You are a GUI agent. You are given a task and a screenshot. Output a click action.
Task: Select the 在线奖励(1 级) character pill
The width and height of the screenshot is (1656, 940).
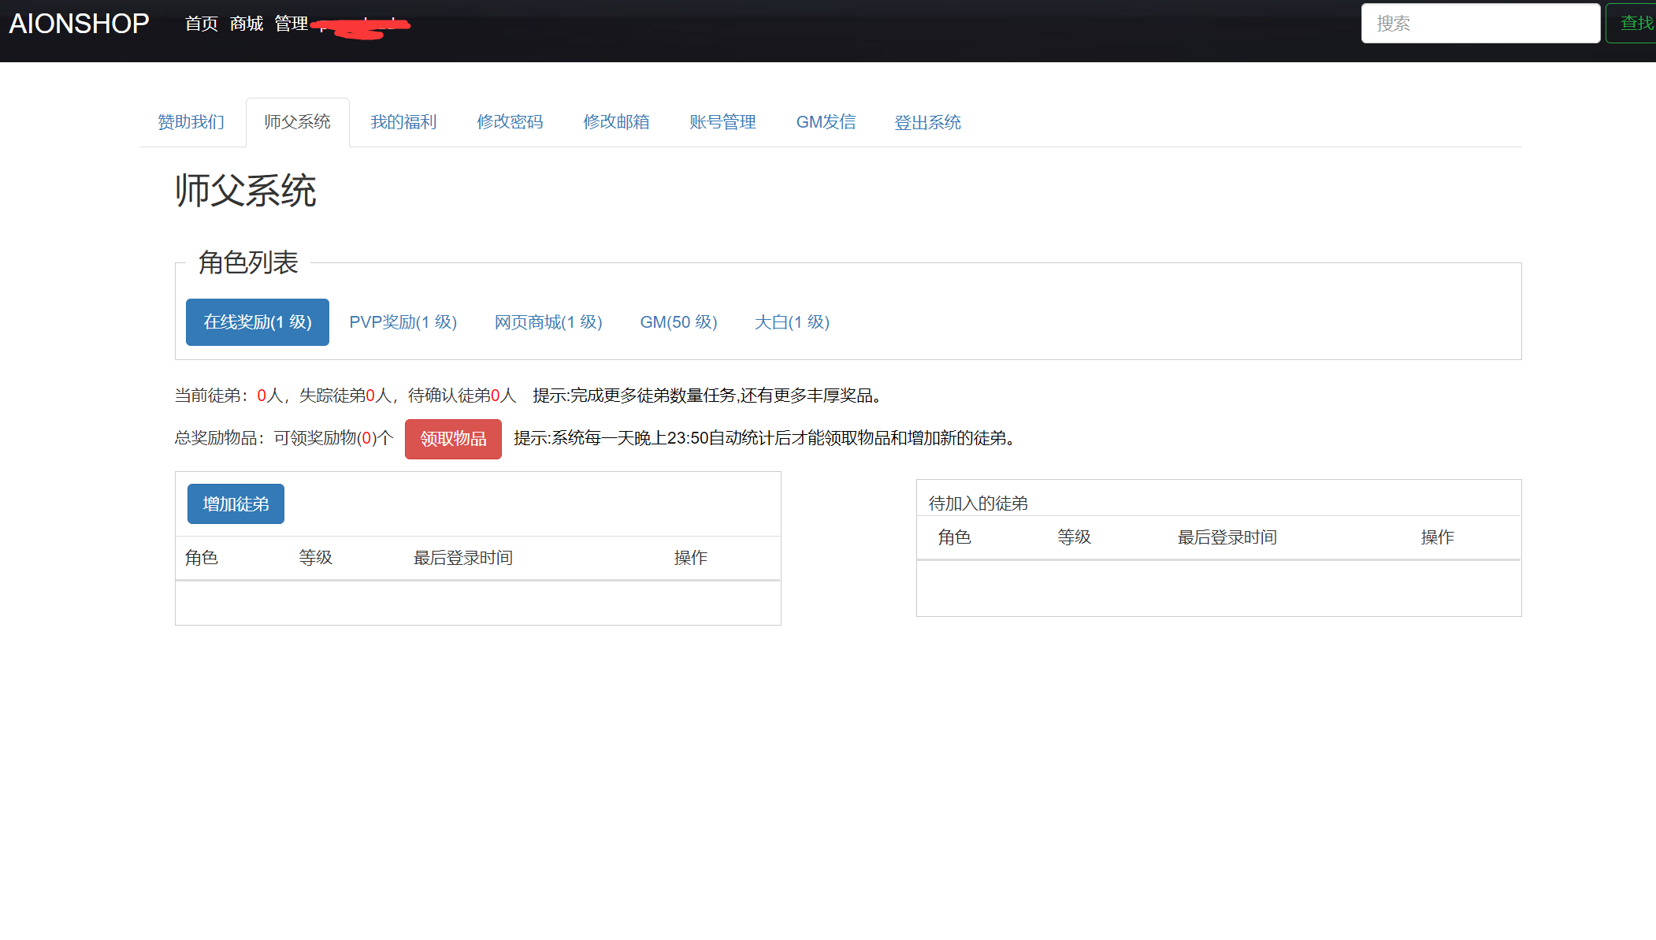258,322
